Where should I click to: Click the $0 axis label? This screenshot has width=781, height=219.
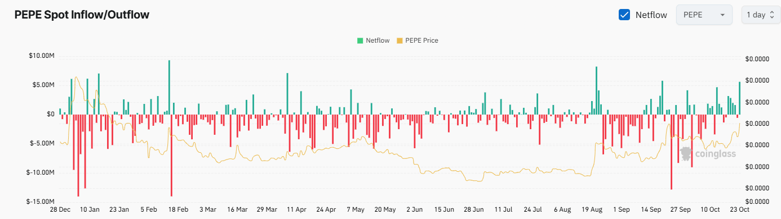pos(51,114)
